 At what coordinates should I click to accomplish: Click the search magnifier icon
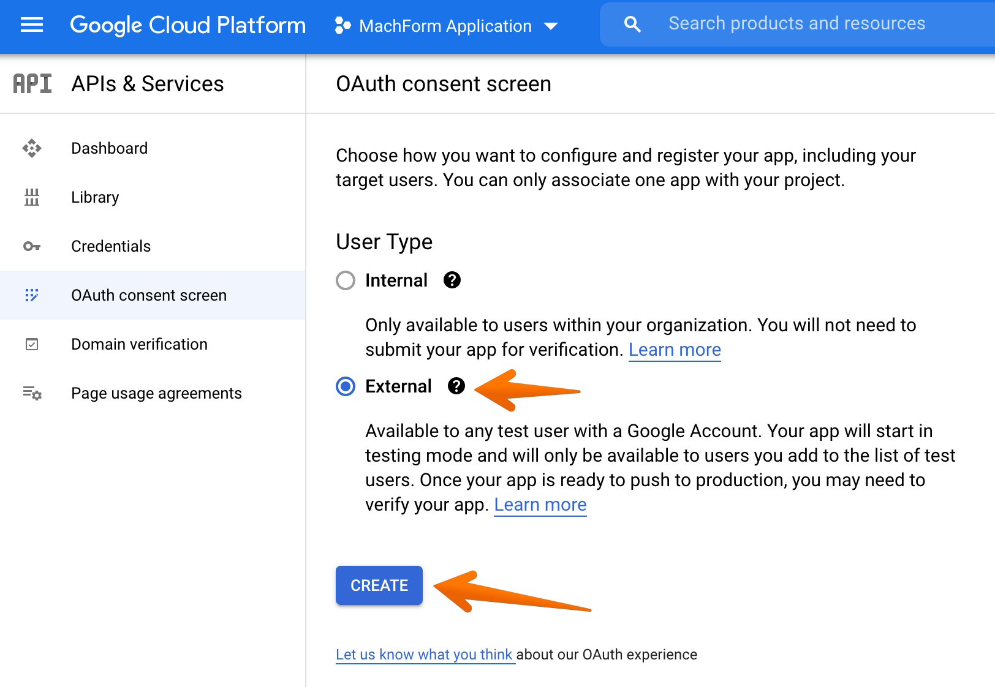pos(632,24)
